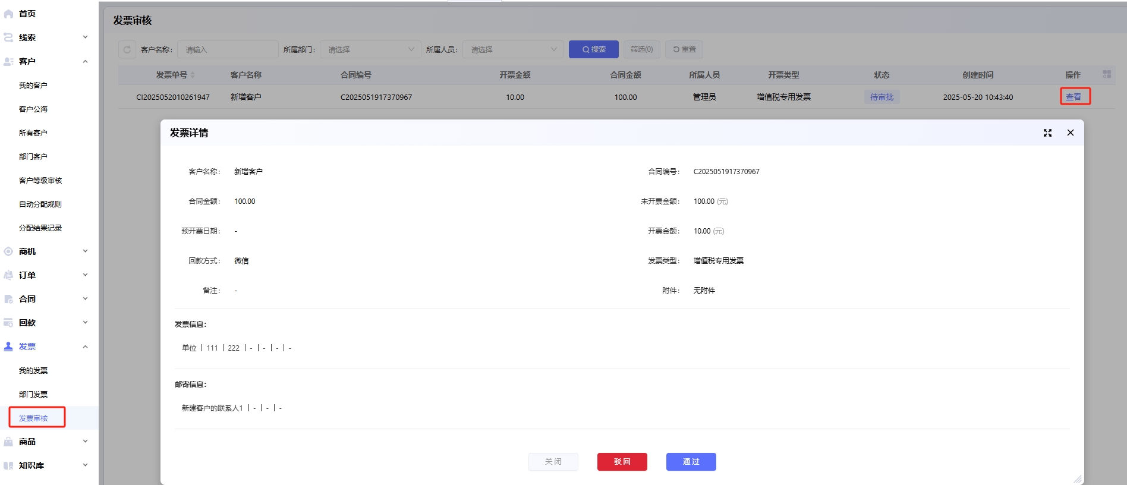Approve the invoice with 通过 button

click(691, 462)
